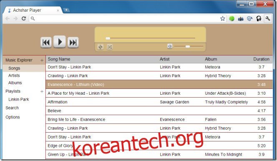The height and width of the screenshot is (161, 277).
Task: Skip to next track button
Action: [x=73, y=43]
